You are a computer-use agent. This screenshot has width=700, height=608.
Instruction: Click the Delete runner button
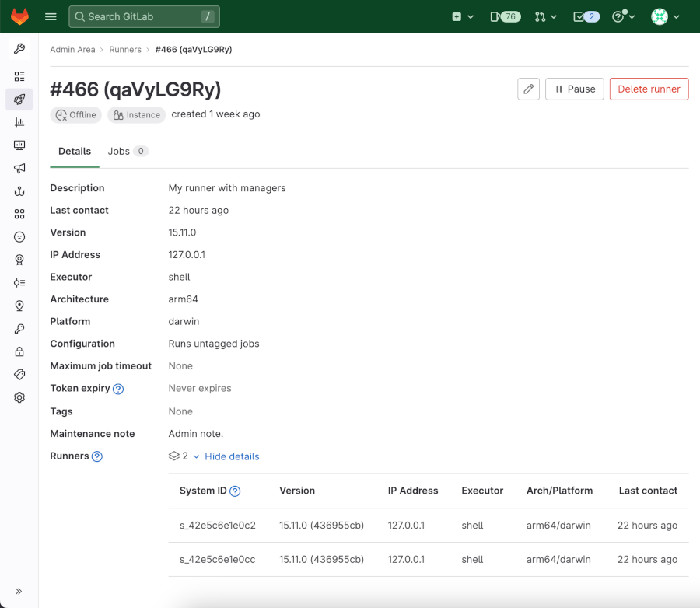649,89
